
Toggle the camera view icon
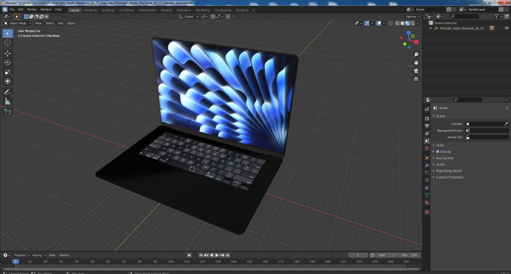pos(416,71)
